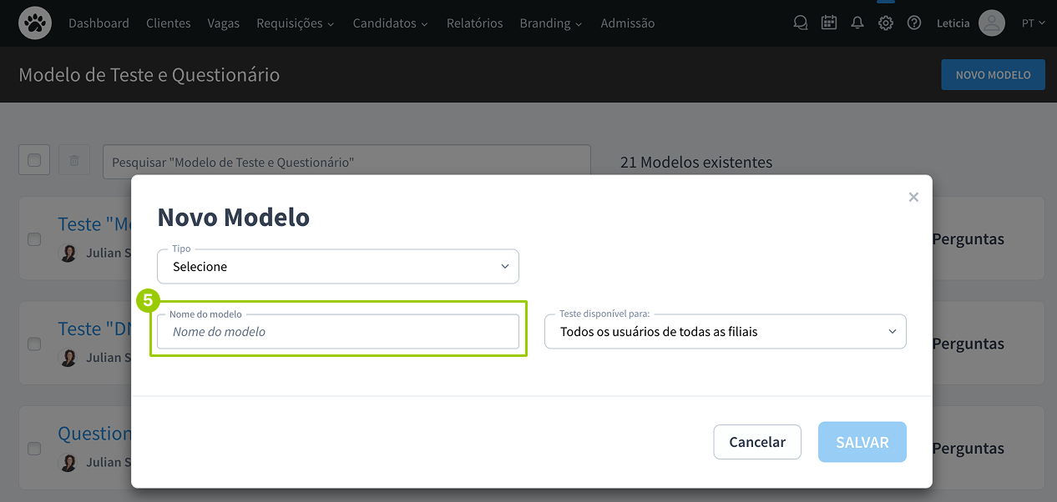Click the Cancelar button
This screenshot has width=1057, height=502.
756,442
